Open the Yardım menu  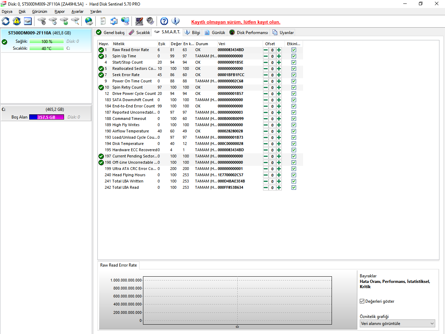96,11
